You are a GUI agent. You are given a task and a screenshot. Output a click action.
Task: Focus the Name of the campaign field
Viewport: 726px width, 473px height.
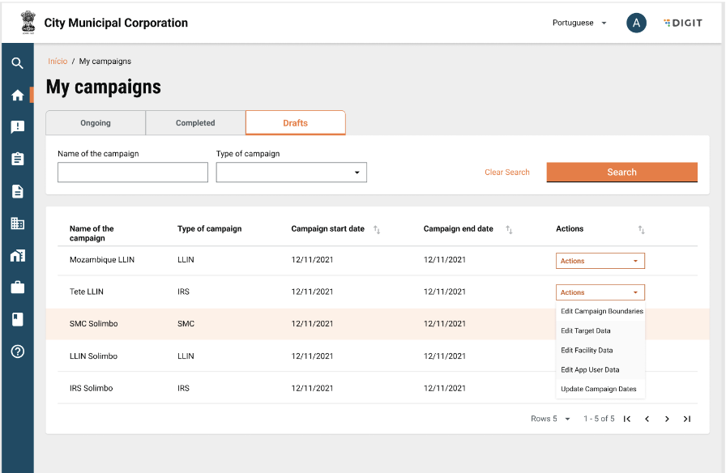tap(133, 173)
